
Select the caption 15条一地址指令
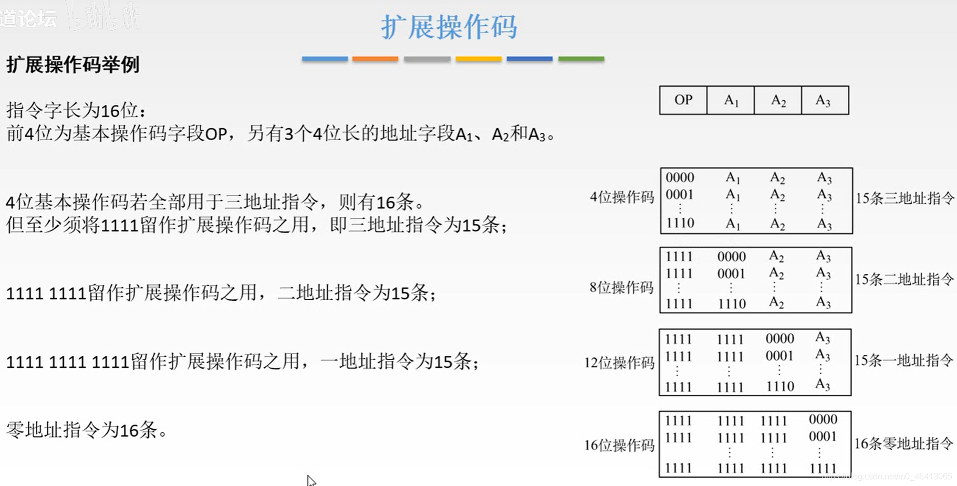pos(903,361)
